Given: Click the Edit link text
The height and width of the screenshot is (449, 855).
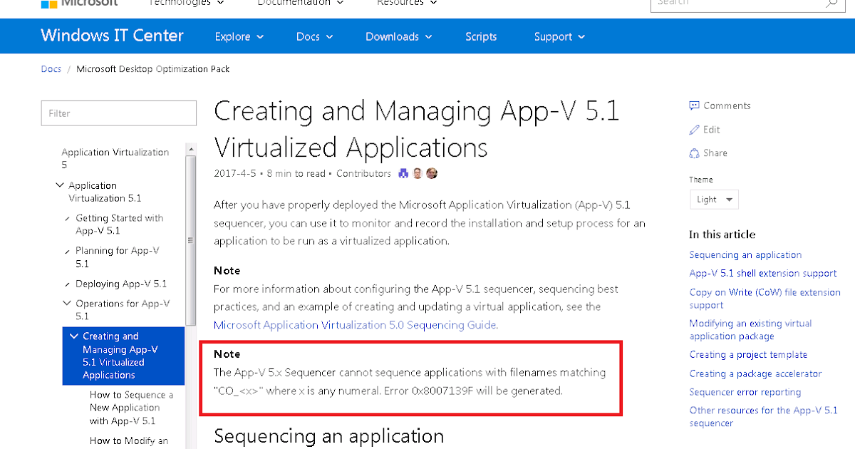Looking at the screenshot, I should tap(712, 130).
